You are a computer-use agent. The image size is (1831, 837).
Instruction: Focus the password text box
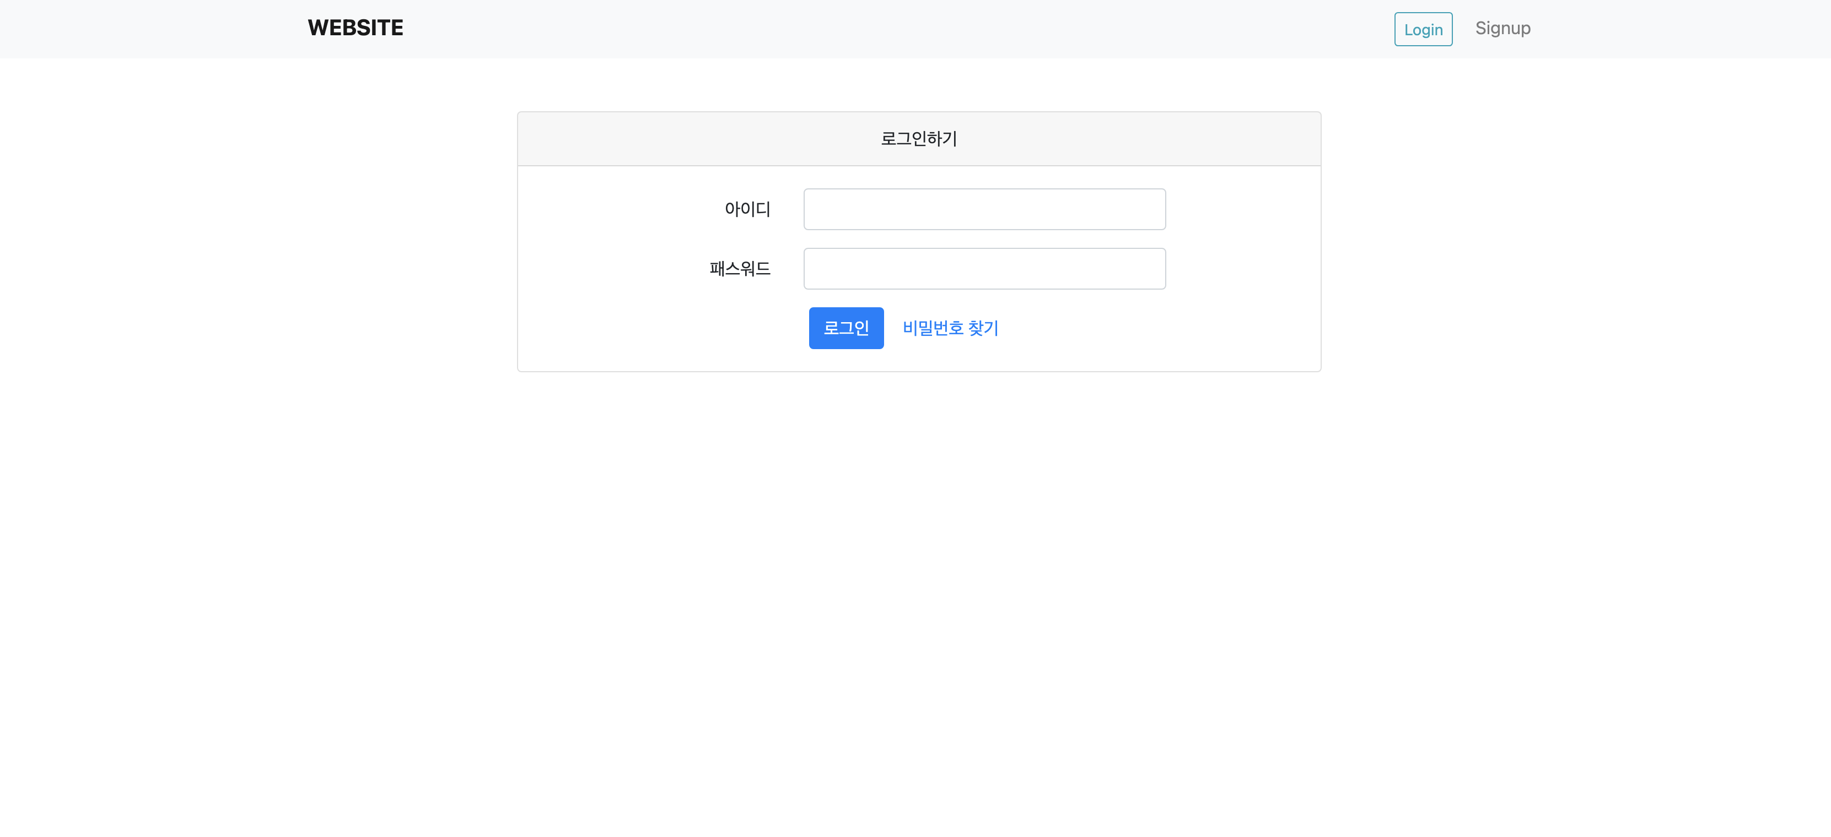(x=984, y=268)
